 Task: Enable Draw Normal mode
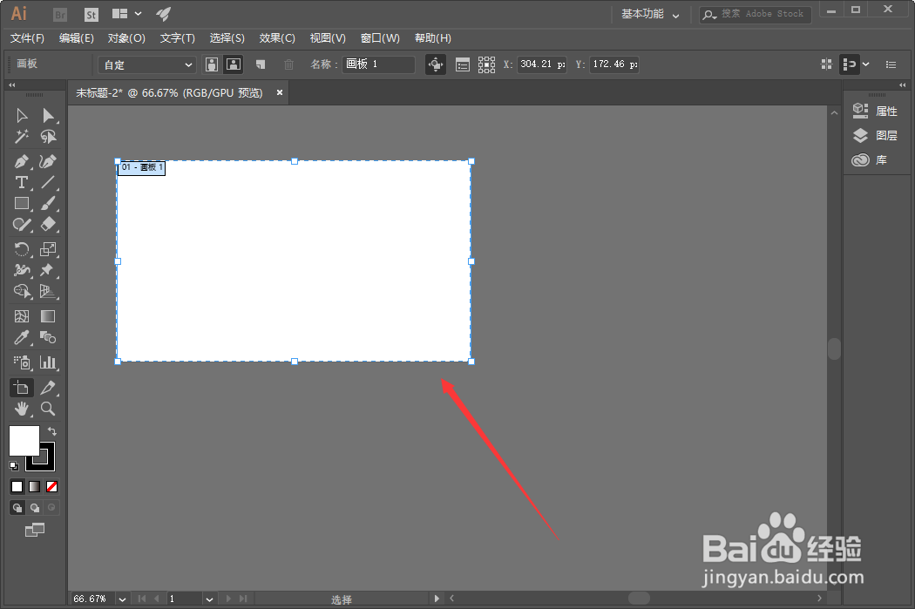click(17, 507)
